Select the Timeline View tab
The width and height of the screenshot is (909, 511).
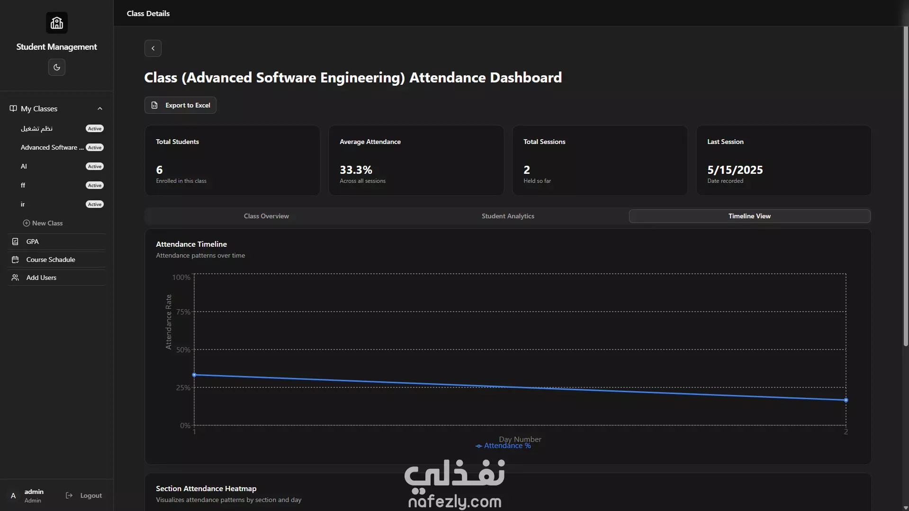click(x=749, y=216)
